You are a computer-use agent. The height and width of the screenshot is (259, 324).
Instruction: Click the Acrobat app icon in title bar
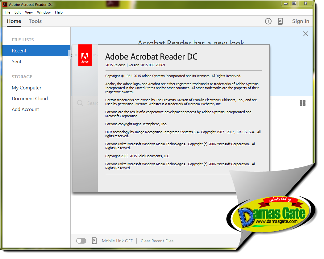(5, 4)
